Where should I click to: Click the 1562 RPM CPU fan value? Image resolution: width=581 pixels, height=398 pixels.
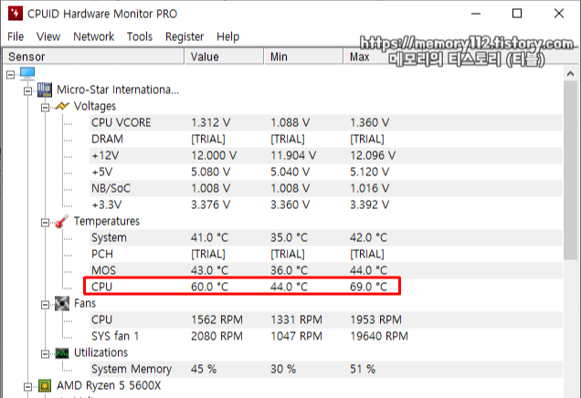[x=217, y=319]
